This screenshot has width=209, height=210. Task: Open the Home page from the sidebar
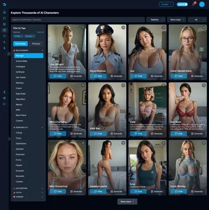4,12
